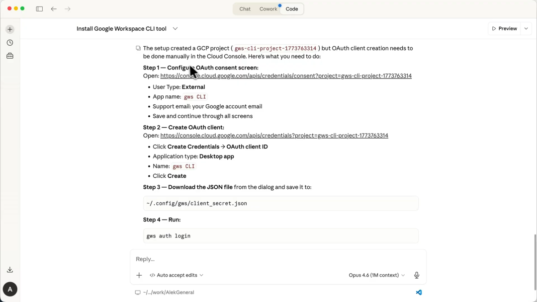Click the Reply input field
Screen dimensions: 537x302
pos(278,259)
